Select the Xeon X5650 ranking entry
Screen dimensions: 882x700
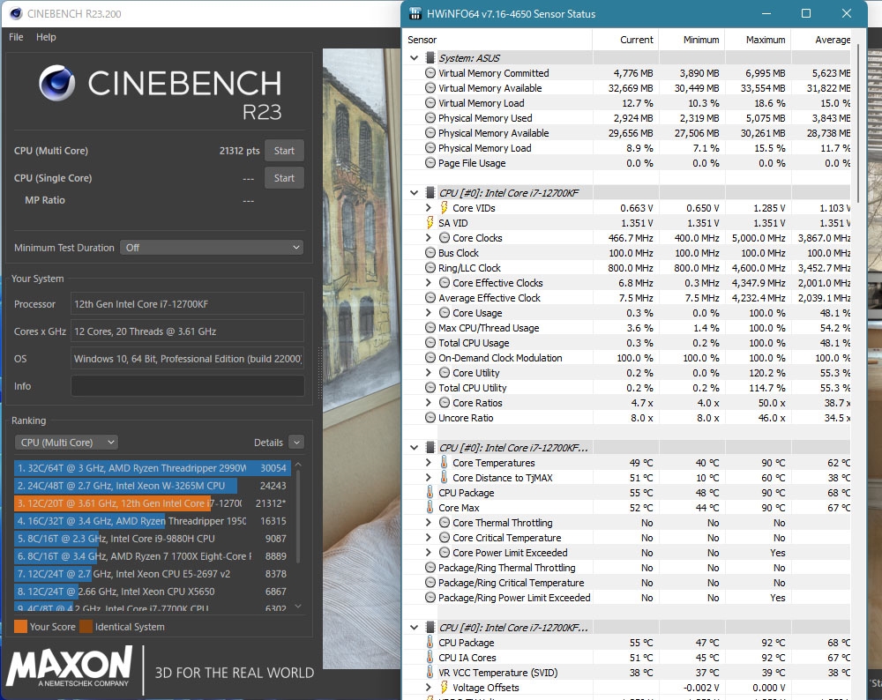(153, 592)
